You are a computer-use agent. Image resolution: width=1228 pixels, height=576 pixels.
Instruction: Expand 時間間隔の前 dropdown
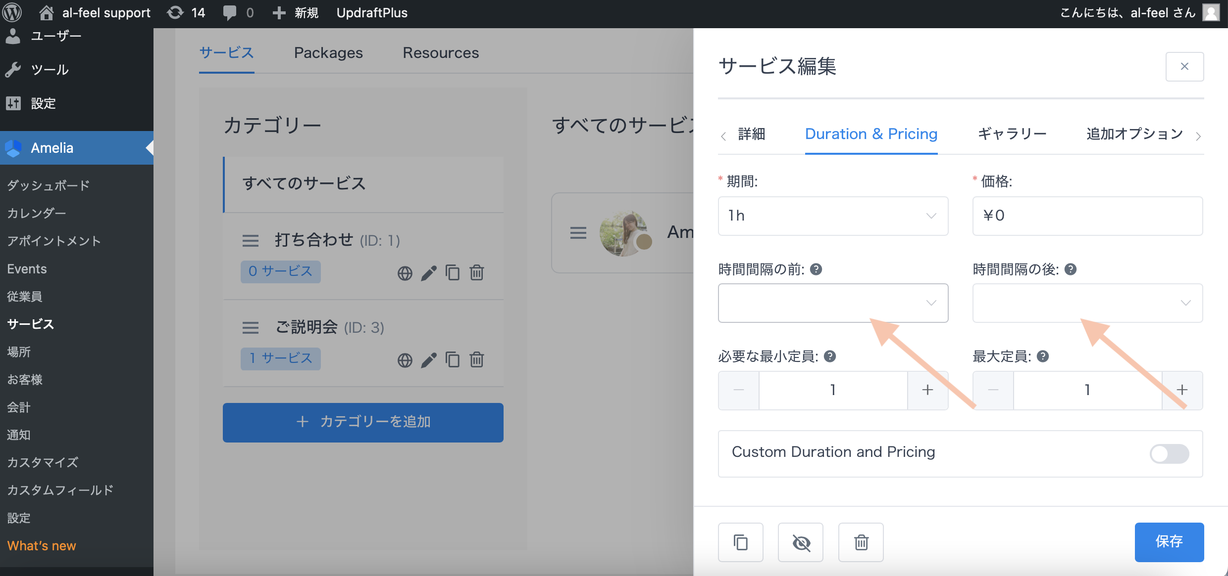point(833,303)
